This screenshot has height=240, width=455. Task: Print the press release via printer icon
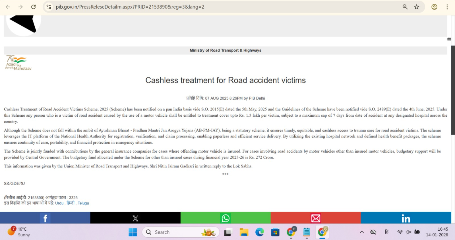tap(449, 39)
